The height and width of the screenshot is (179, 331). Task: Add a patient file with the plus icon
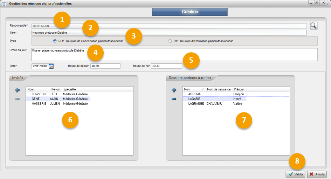(174, 90)
